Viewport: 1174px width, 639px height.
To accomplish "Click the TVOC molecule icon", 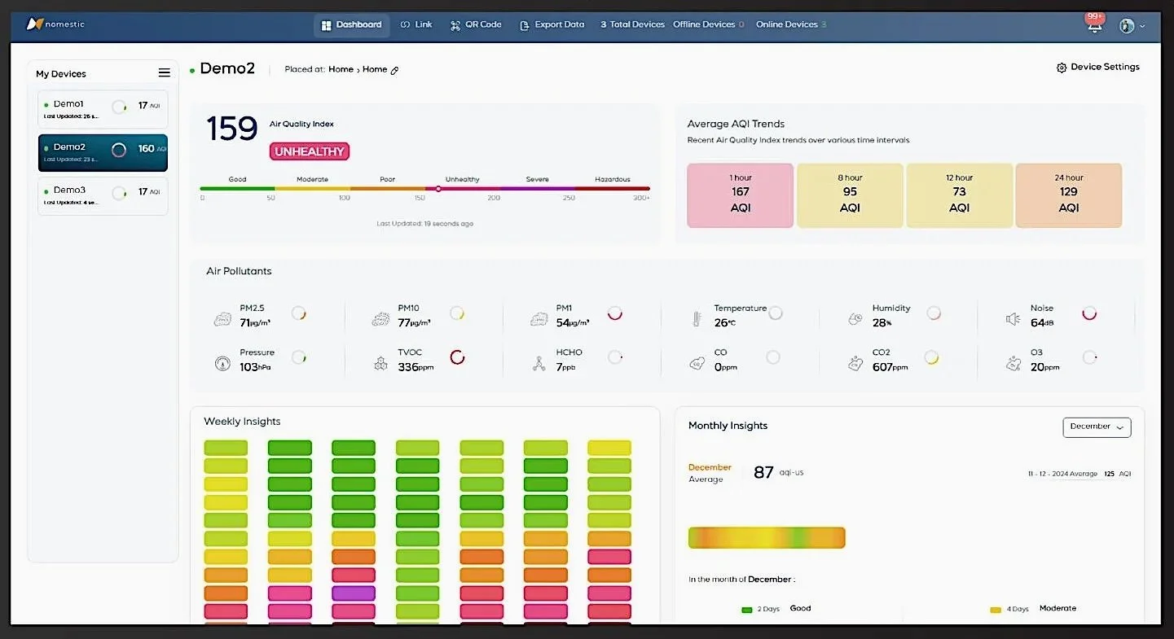I will [x=380, y=362].
